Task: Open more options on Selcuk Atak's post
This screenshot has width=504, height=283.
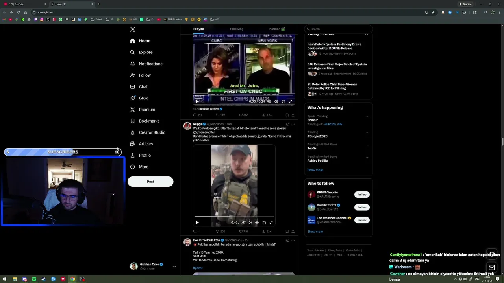Action: coord(293,240)
